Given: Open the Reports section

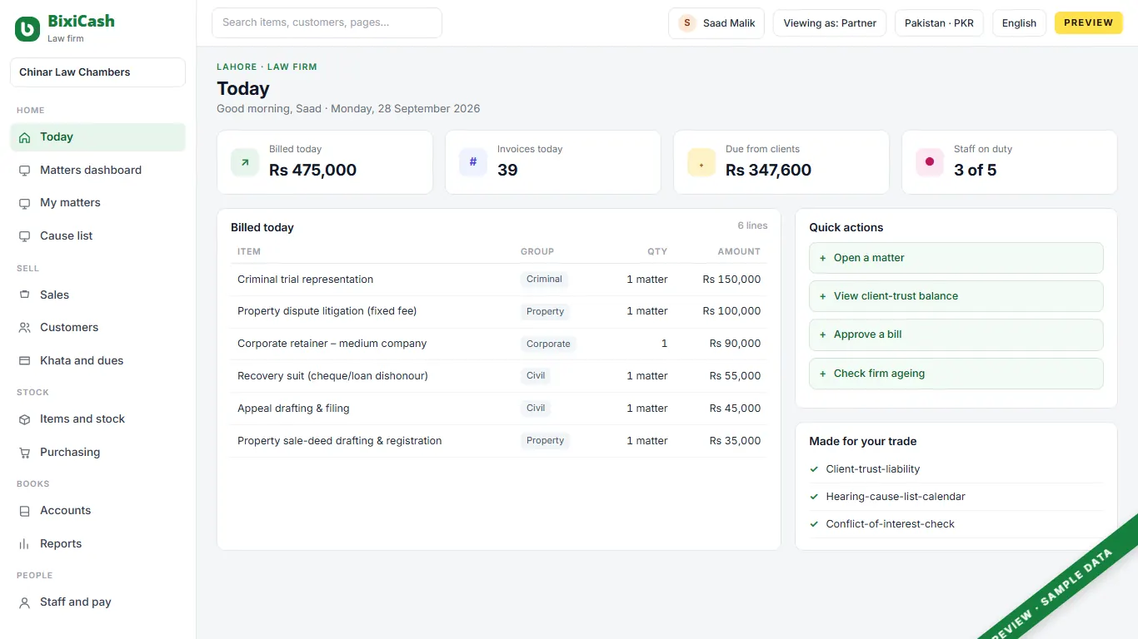Looking at the screenshot, I should (x=97, y=544).
